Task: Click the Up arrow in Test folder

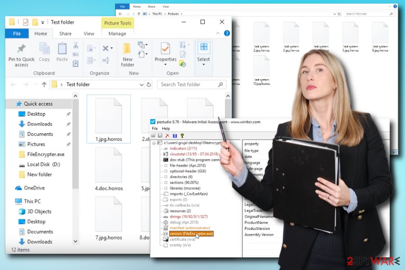Action: click(44, 85)
